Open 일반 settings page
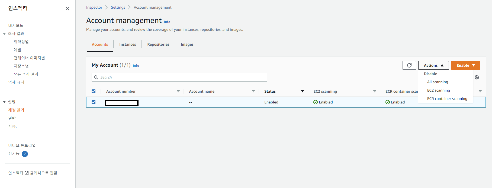The image size is (492, 188). 12,118
